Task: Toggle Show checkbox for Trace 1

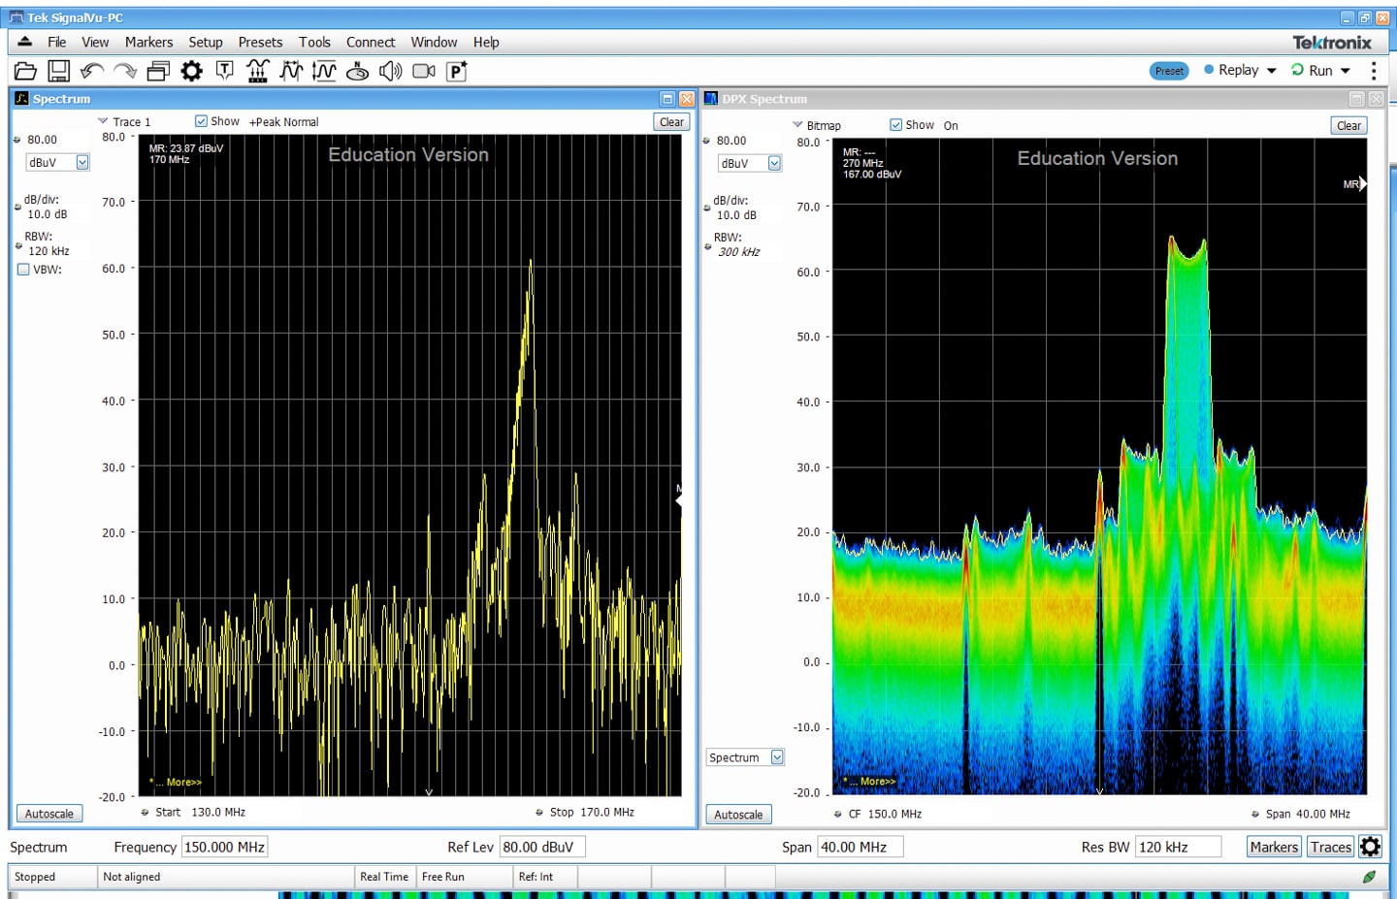Action: pos(201,121)
